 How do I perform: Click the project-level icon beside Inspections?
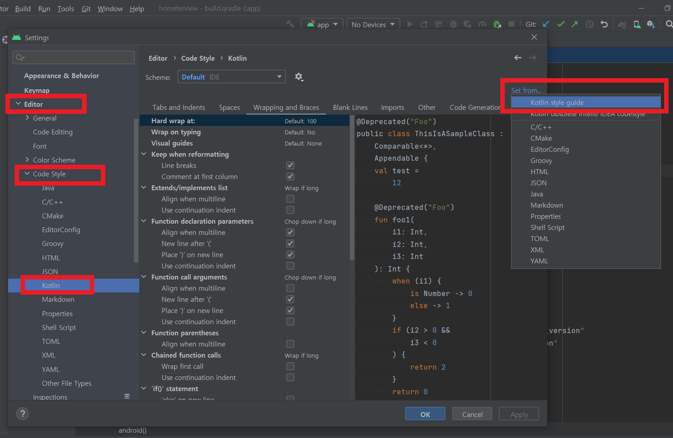127,396
